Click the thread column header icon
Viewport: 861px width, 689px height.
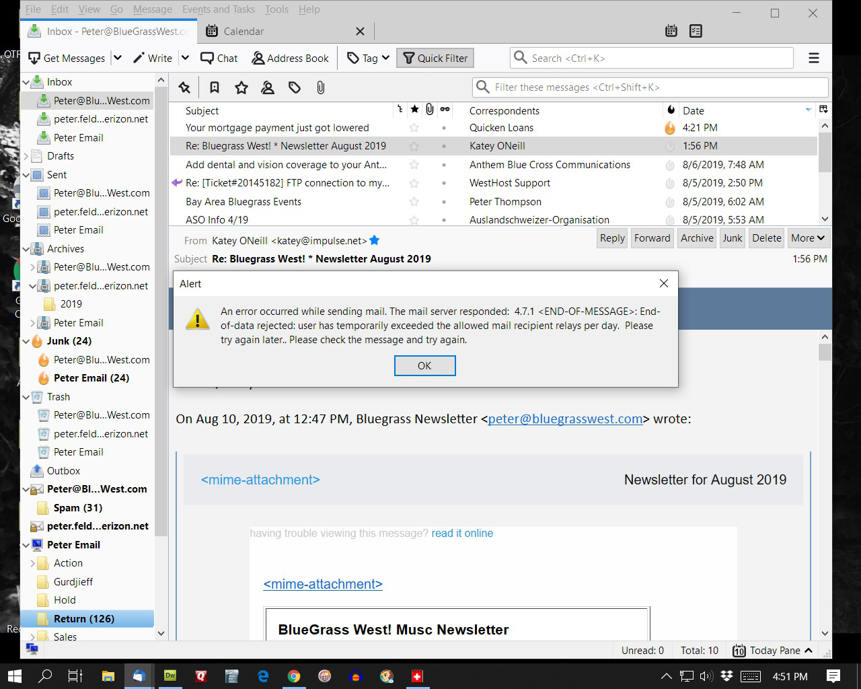tap(400, 110)
